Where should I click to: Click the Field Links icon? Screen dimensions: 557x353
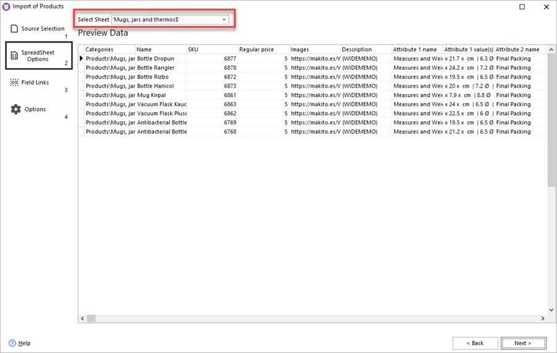(14, 82)
